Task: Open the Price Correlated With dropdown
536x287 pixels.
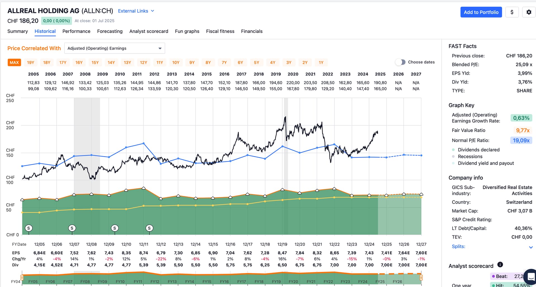Action: click(x=114, y=48)
